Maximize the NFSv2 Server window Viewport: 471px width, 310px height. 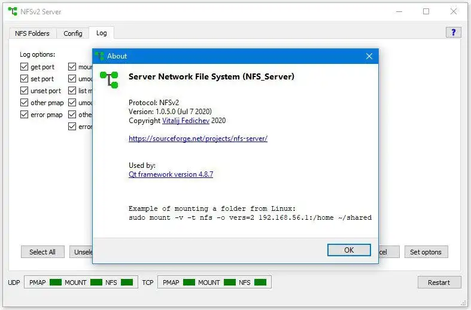tap(426, 11)
